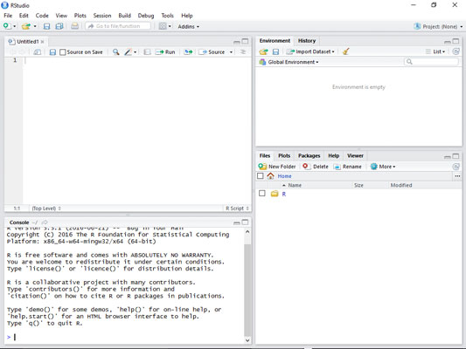Click the Open File folder icon in main toolbar

tap(26, 26)
